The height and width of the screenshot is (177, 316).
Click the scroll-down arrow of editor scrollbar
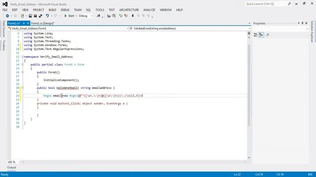(249, 158)
